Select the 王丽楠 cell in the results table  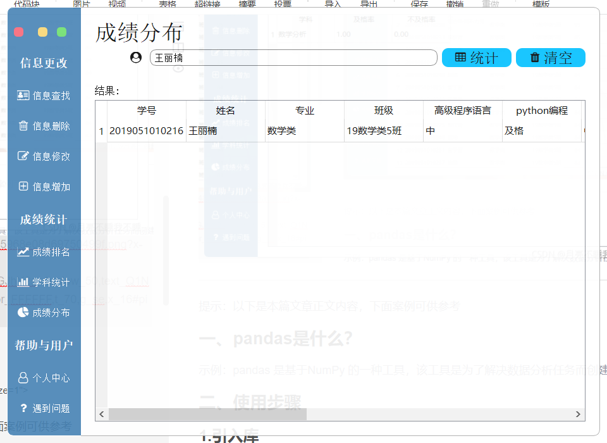pyautogui.click(x=226, y=131)
